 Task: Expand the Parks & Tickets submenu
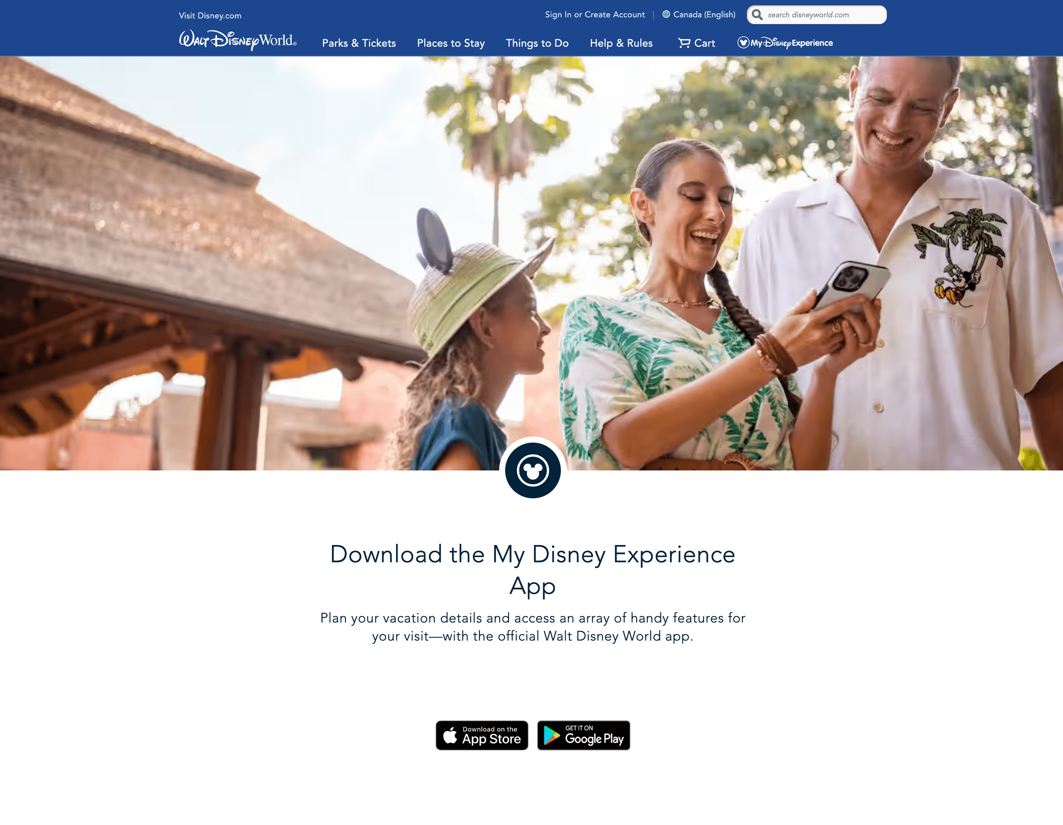point(357,42)
